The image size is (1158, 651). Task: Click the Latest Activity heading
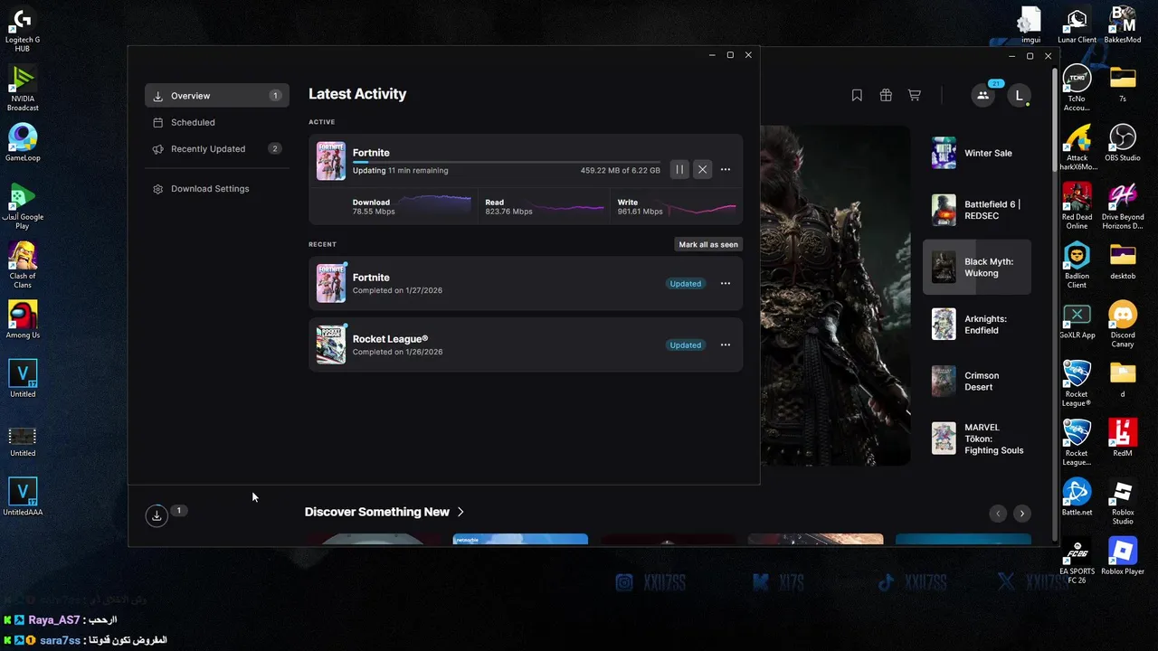(x=357, y=94)
